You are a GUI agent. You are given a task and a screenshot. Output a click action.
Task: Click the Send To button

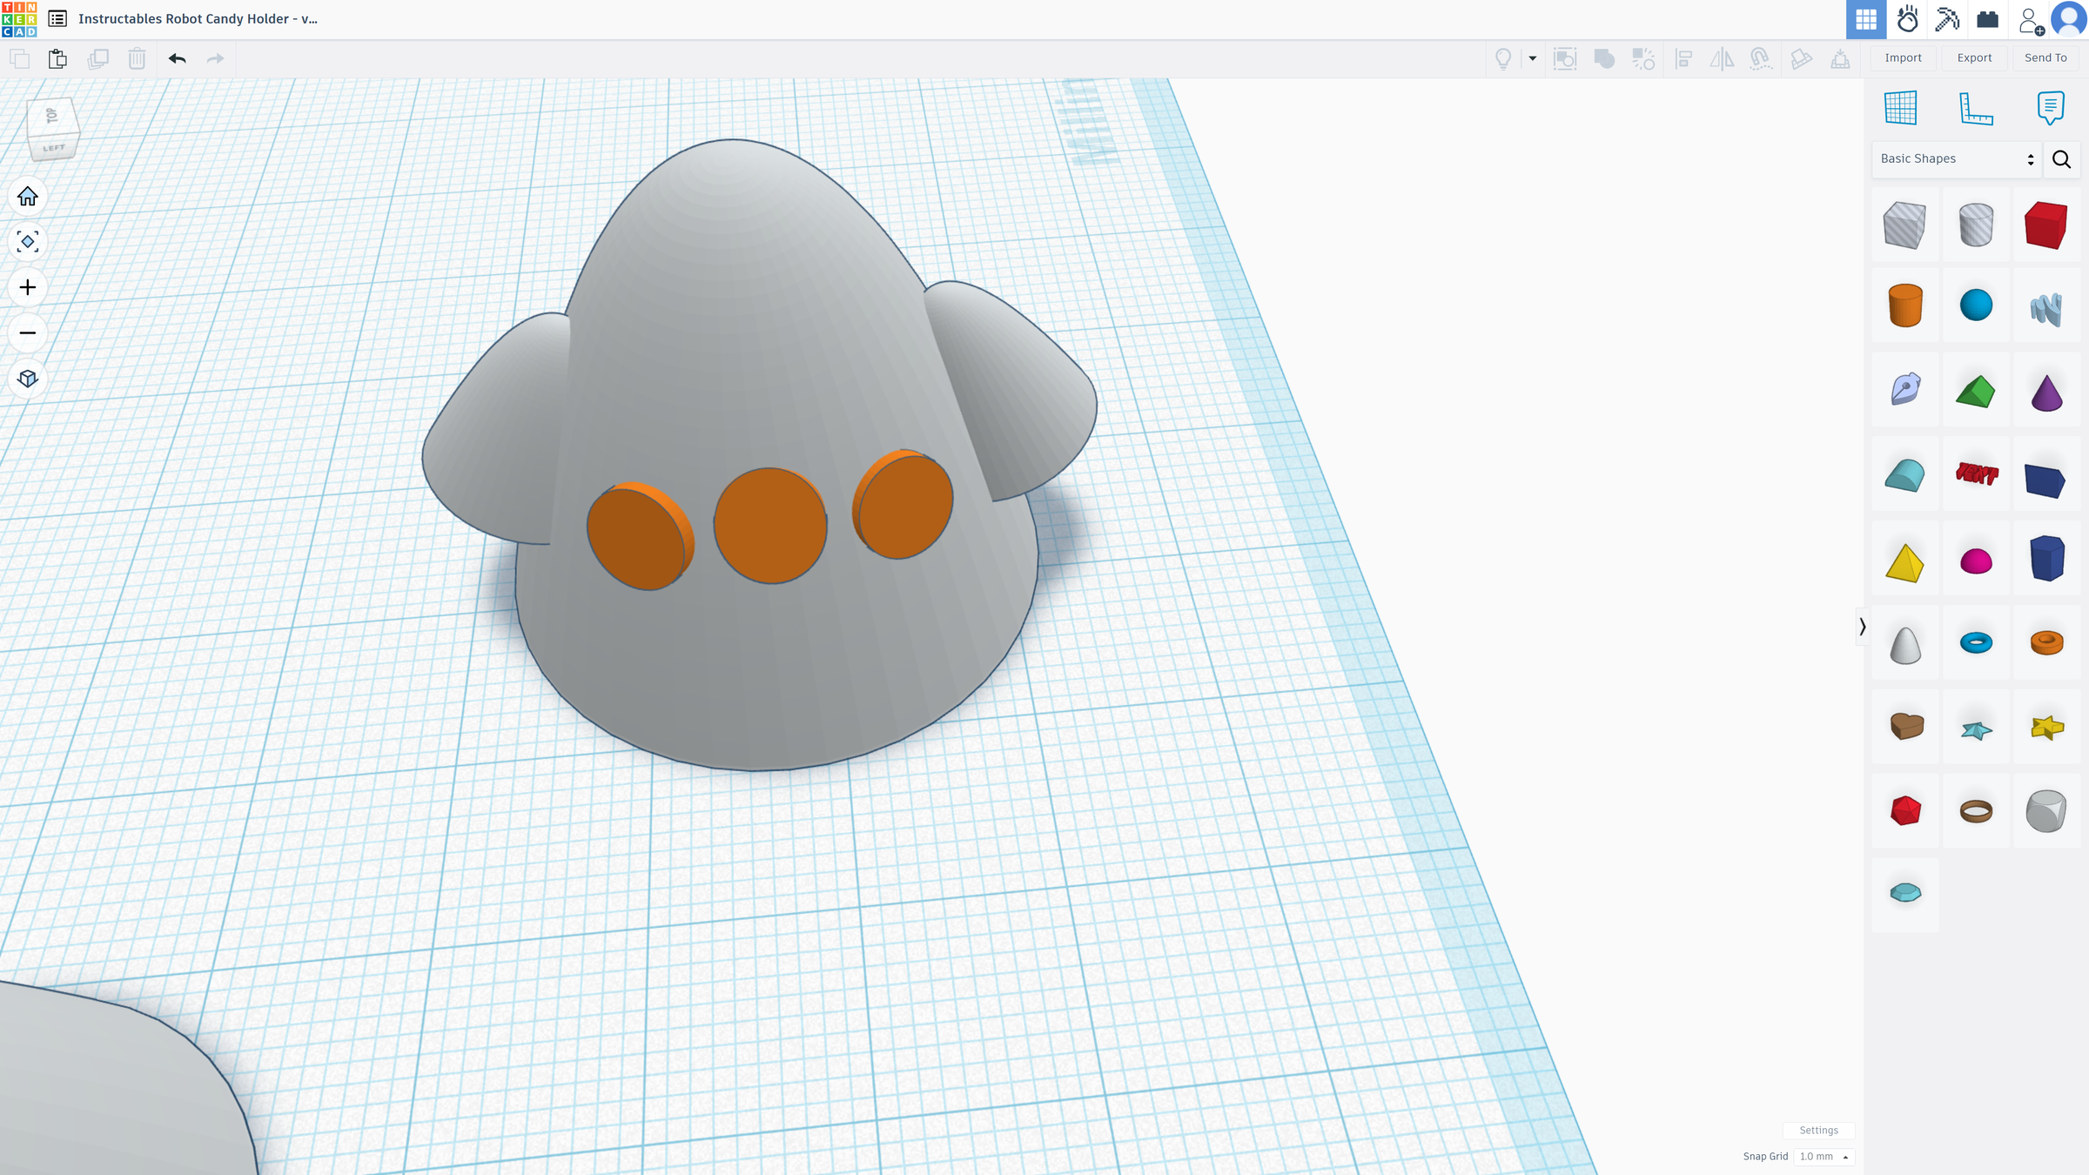tap(2045, 57)
